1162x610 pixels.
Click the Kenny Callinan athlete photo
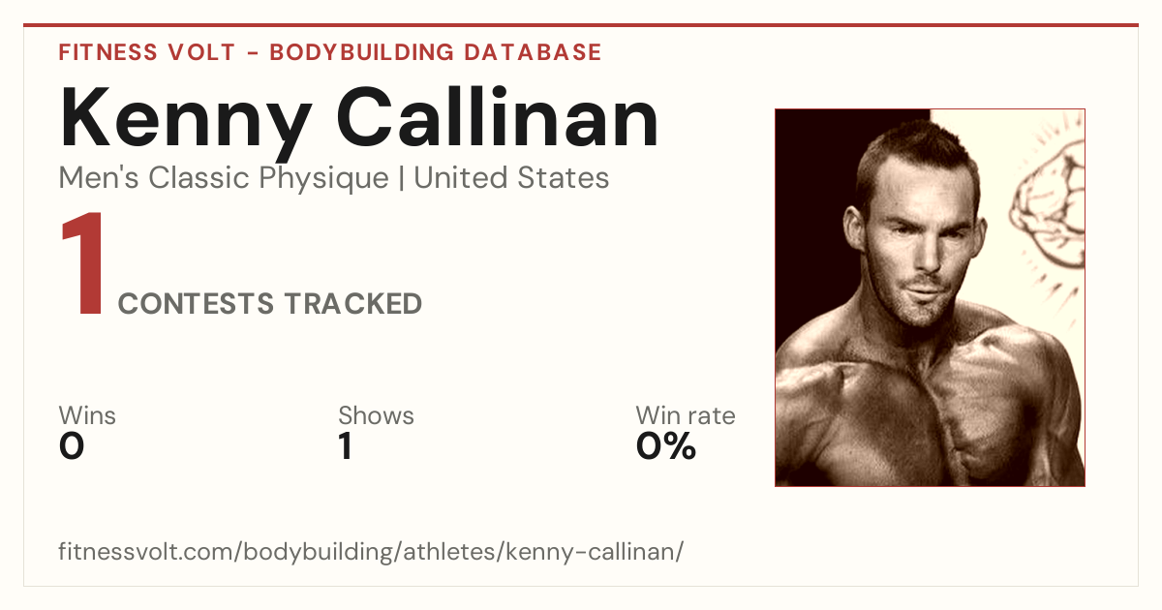click(930, 297)
